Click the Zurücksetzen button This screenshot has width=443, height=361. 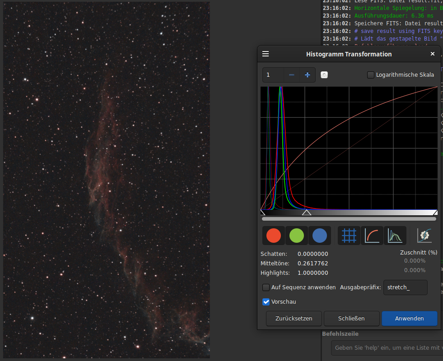click(x=294, y=319)
